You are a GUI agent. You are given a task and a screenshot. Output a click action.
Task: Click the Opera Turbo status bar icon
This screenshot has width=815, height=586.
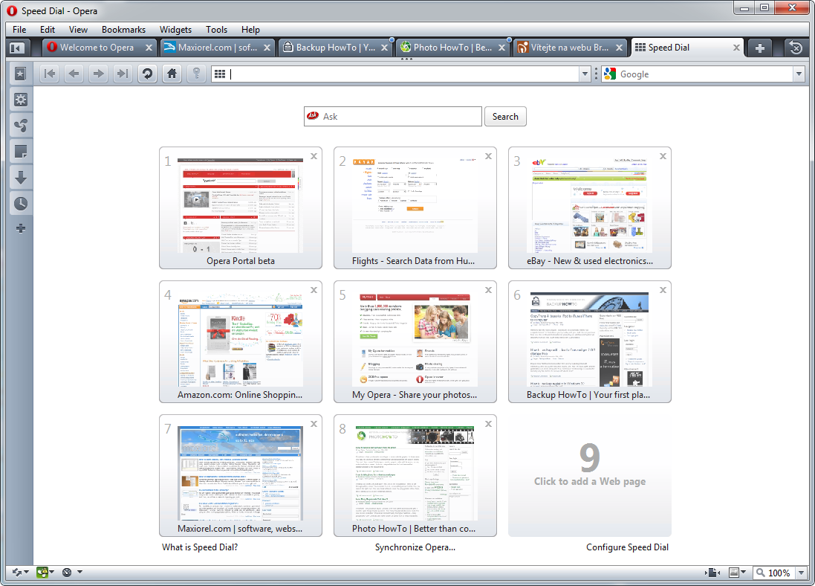(67, 573)
